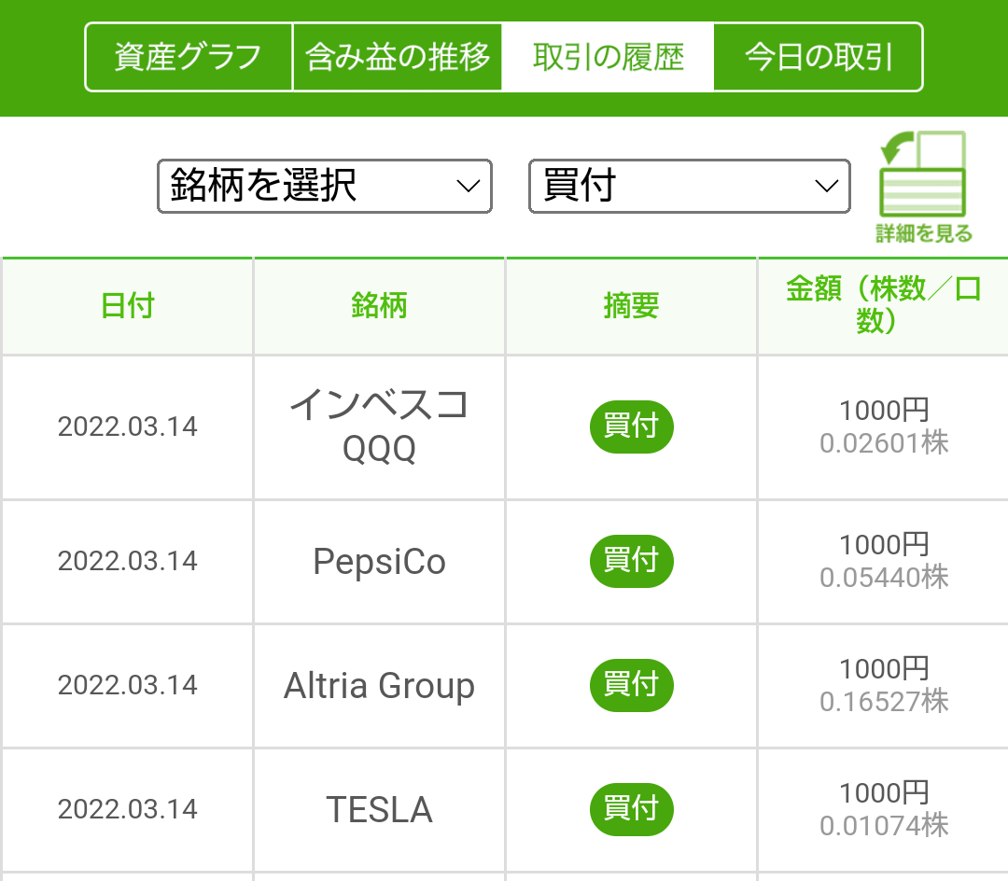
Task: Open the 買付 transaction type dropdown
Action: point(690,187)
